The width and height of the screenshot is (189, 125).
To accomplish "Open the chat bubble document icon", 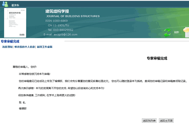I will [186, 32].
